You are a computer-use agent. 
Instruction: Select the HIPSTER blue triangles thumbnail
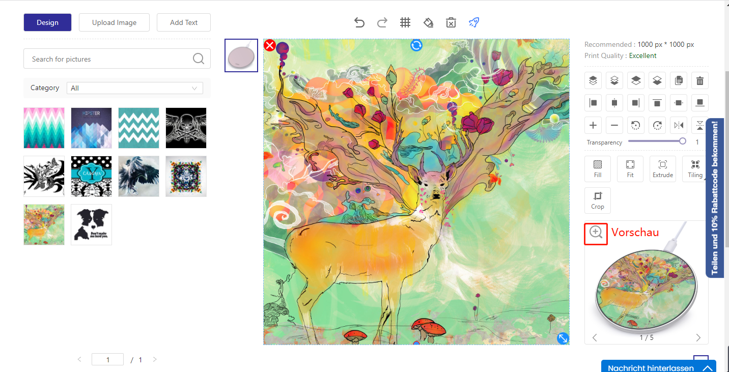(x=92, y=128)
